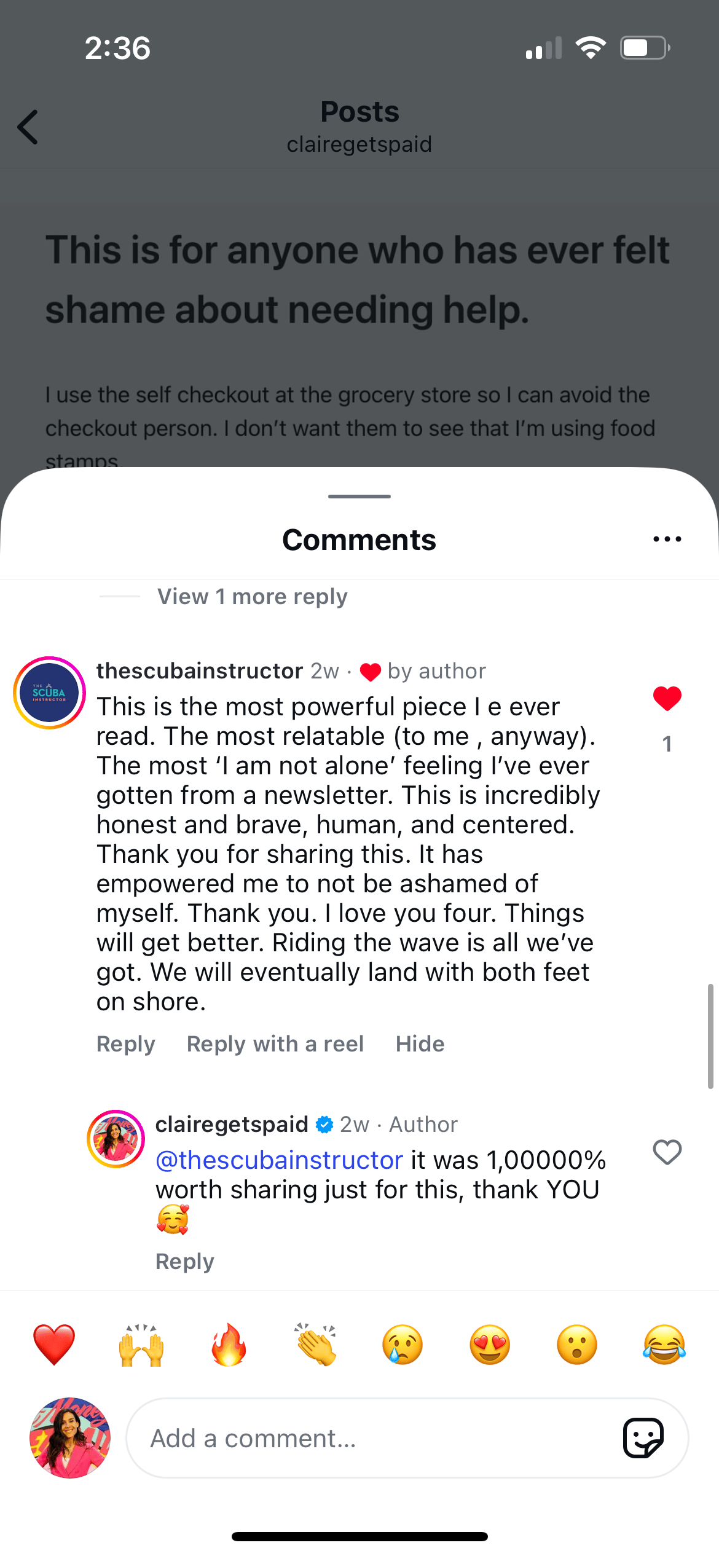Hide thescubainstructor's comment

pos(420,1044)
